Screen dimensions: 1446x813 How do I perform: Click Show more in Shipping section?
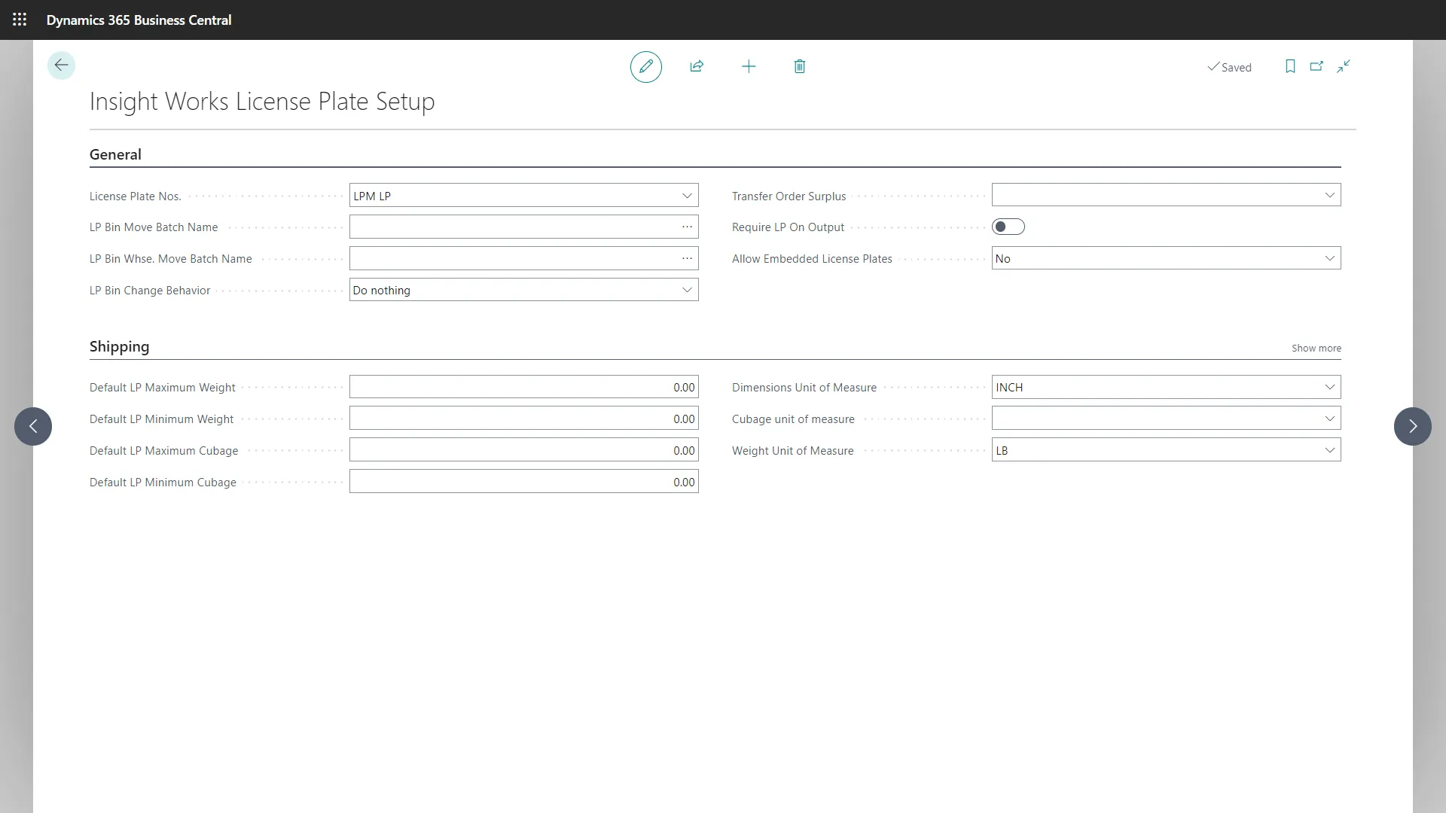(1316, 348)
